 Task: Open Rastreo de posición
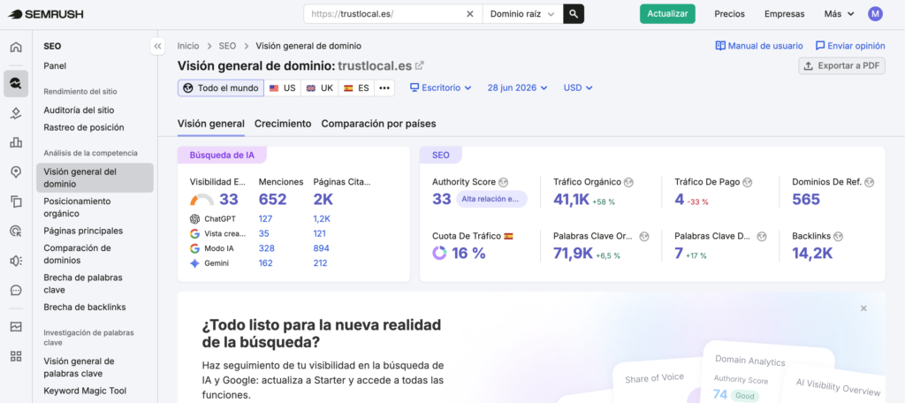[84, 127]
